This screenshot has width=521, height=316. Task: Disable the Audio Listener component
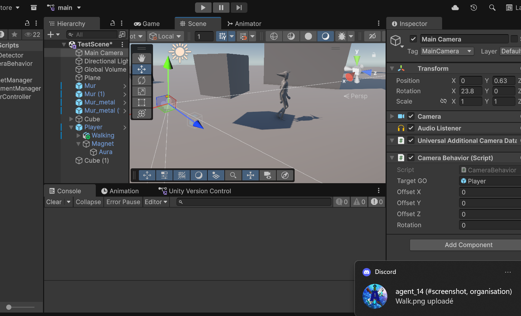tap(411, 128)
